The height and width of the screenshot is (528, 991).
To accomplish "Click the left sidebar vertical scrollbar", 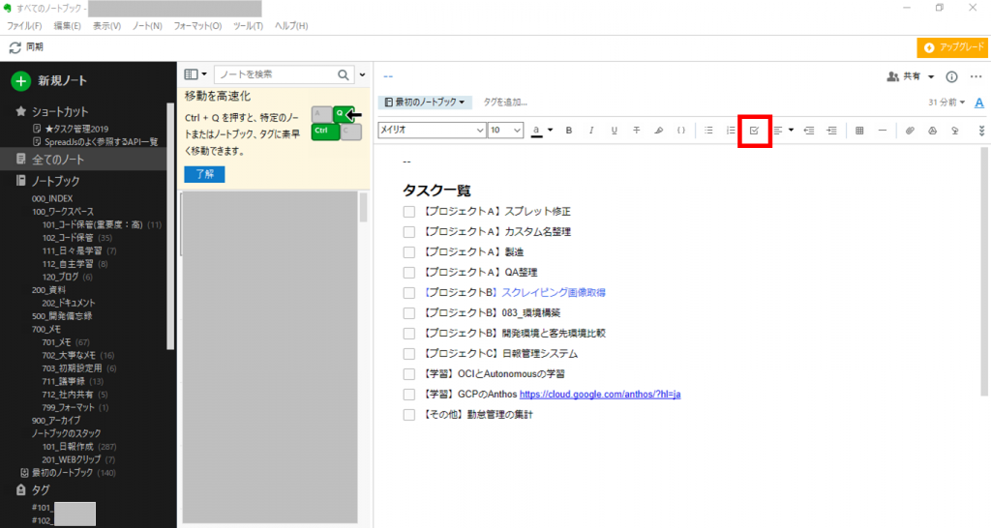I will (x=170, y=224).
